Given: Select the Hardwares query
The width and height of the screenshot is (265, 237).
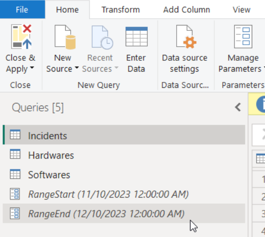Looking at the screenshot, I should click(x=124, y=155).
